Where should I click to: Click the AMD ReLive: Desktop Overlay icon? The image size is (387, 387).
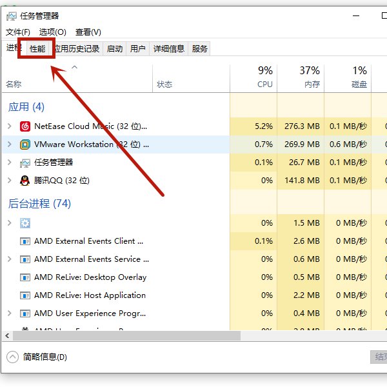(25, 277)
